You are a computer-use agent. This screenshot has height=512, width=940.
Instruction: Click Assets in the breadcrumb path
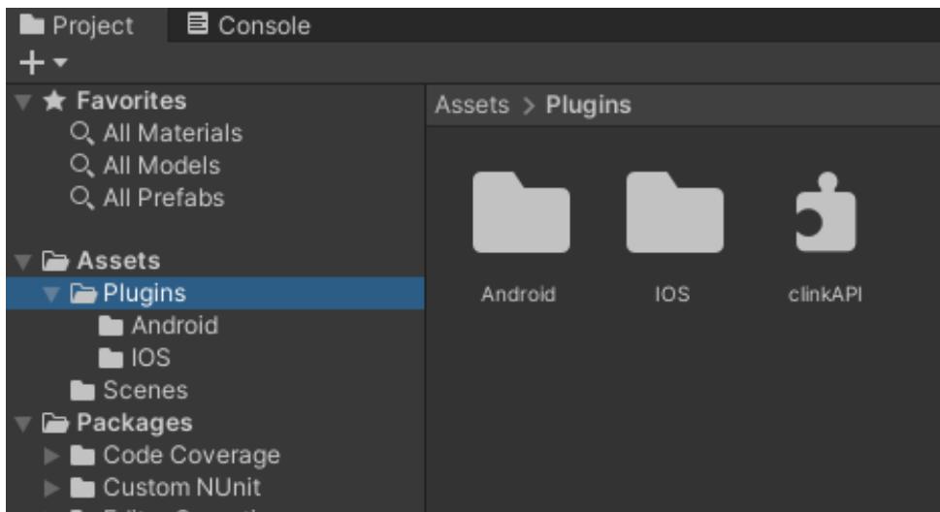click(471, 106)
